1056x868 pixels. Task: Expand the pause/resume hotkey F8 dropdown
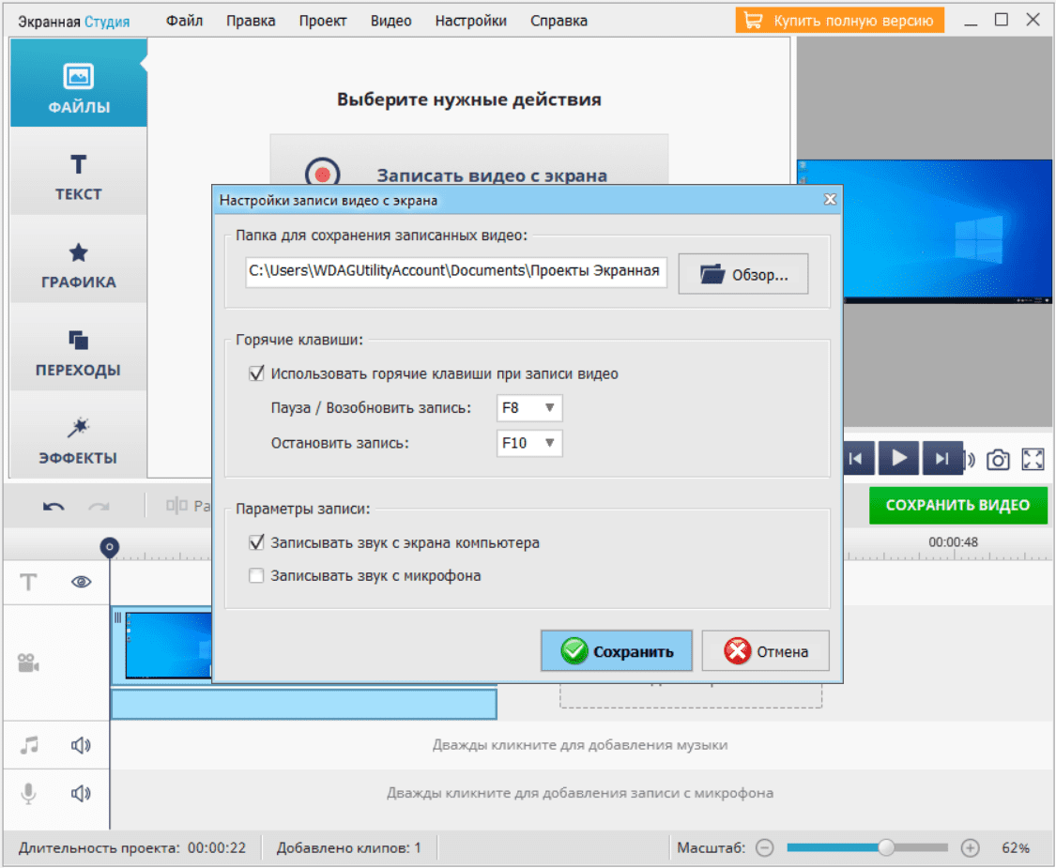pos(529,408)
